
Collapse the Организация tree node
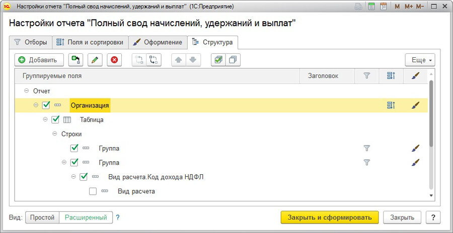(36, 105)
